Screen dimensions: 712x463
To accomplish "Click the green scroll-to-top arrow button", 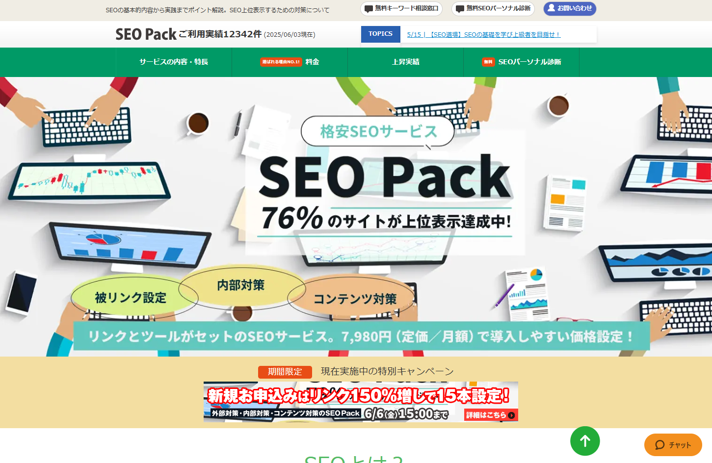I will (585, 441).
